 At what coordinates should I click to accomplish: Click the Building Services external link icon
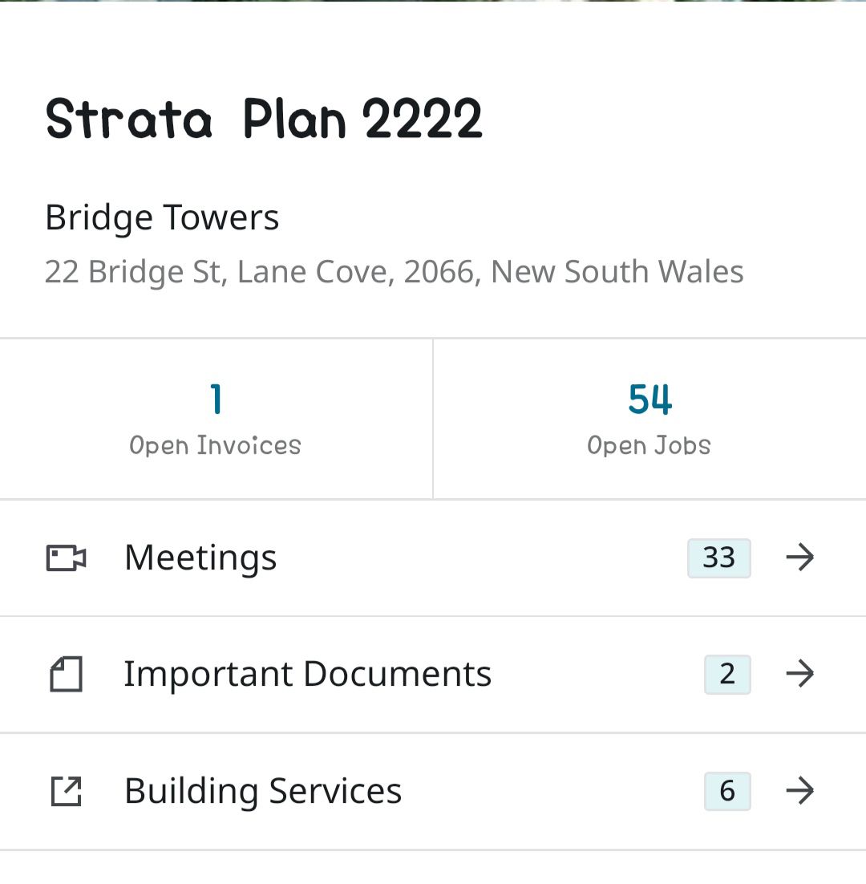[66, 791]
